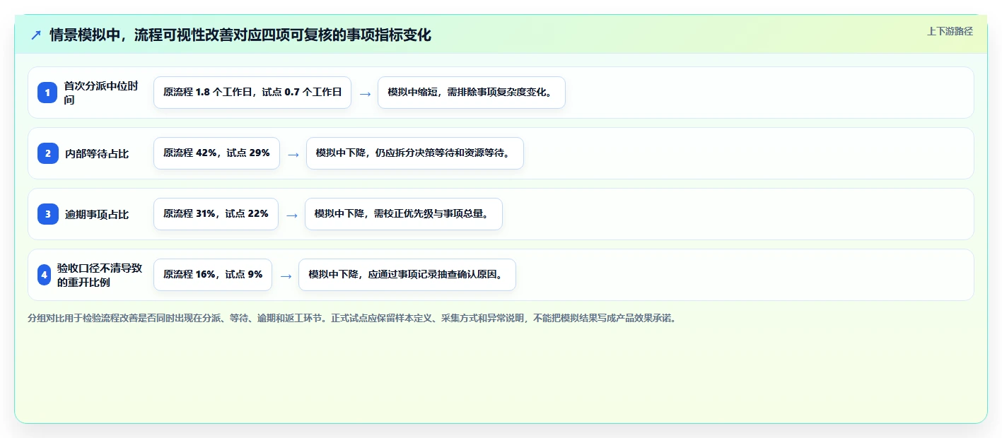
Task: Click the footnote text starting with 分组对比用于检验
Action: (x=353, y=319)
